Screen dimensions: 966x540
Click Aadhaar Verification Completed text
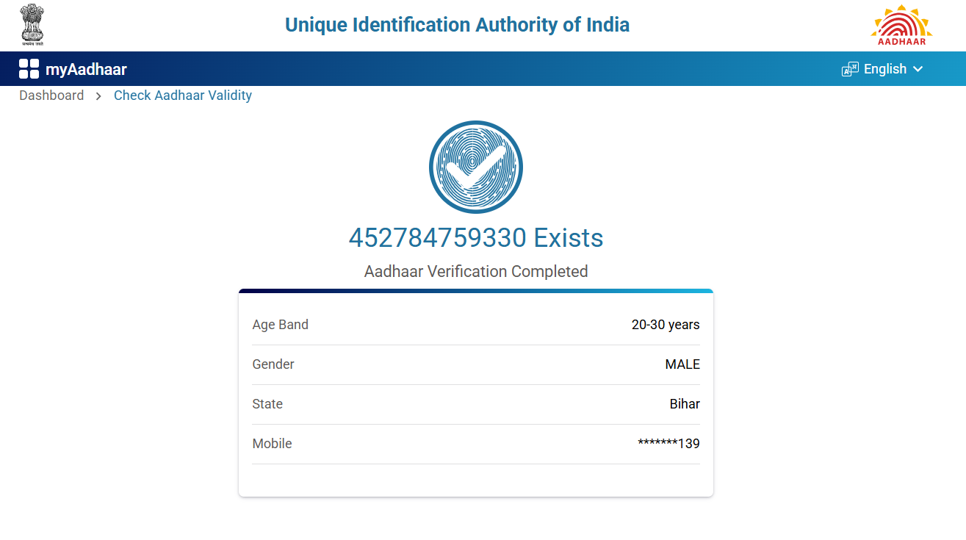[x=476, y=272]
